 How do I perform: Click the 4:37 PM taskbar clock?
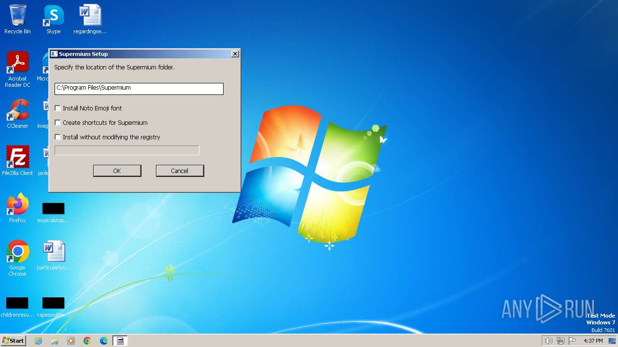click(x=593, y=341)
